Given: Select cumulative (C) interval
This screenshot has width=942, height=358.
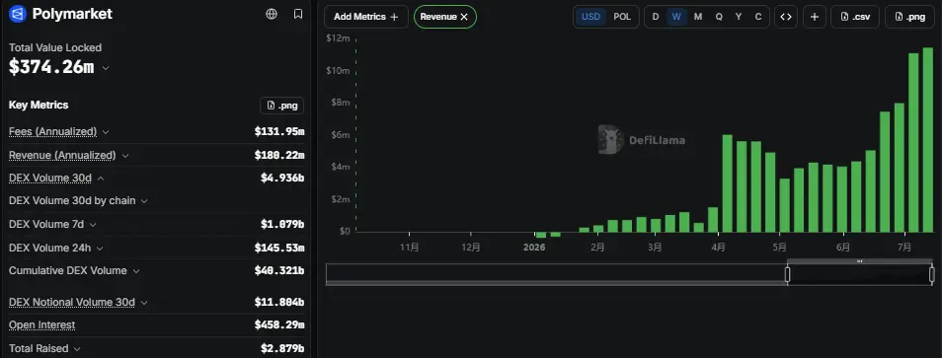Looking at the screenshot, I should pos(758,17).
